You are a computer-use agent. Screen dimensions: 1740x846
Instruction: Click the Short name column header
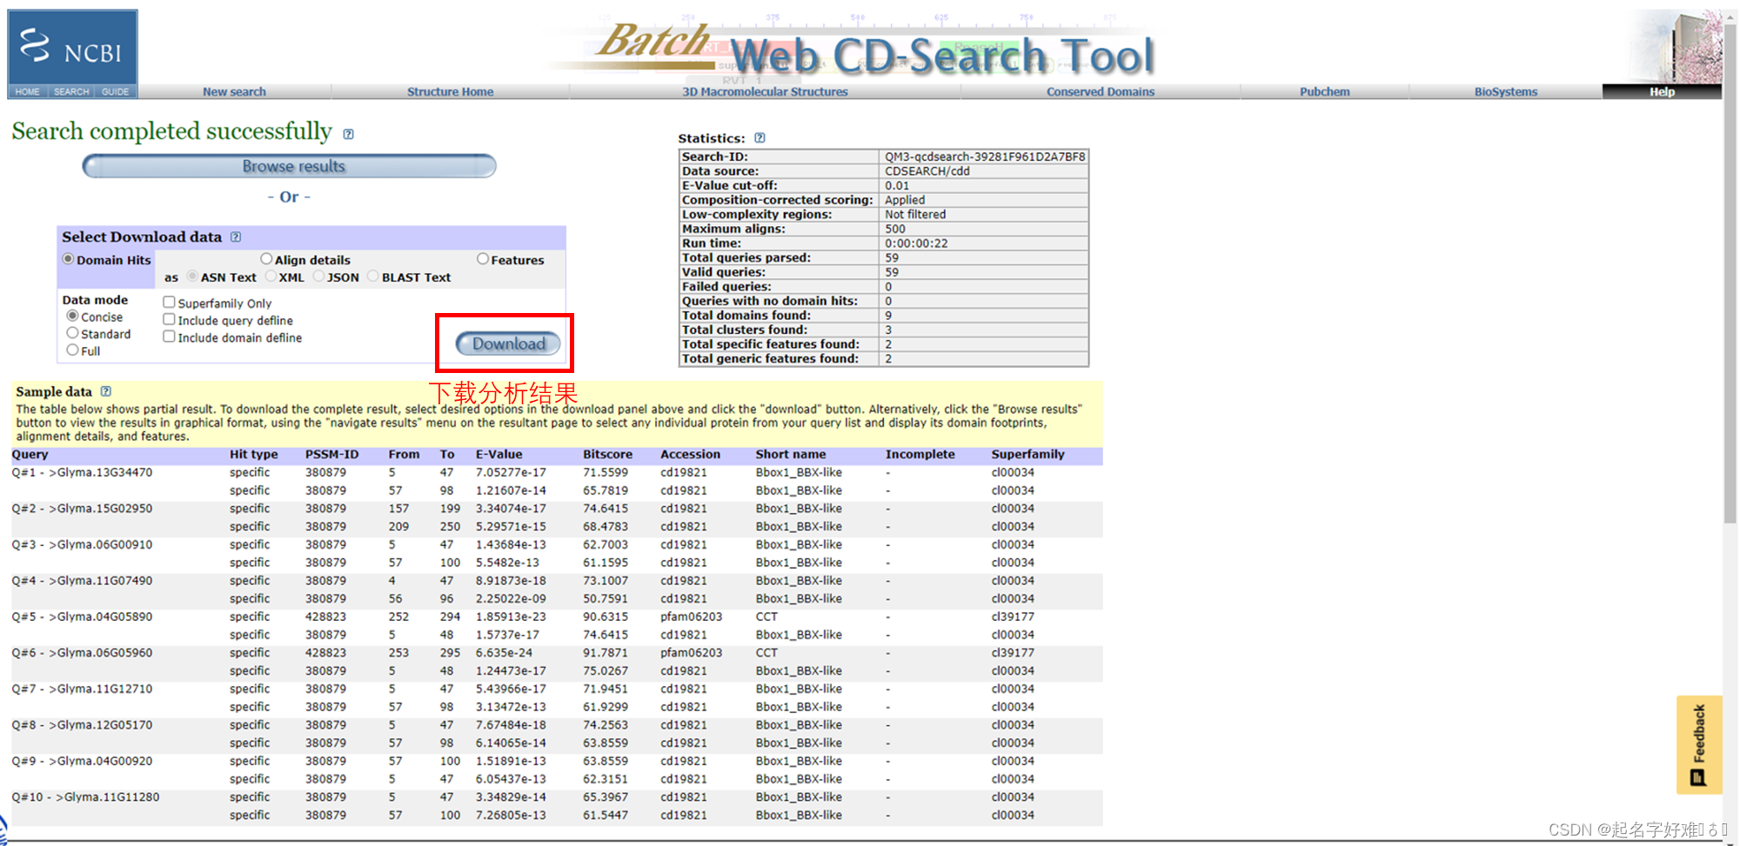pyautogui.click(x=790, y=454)
